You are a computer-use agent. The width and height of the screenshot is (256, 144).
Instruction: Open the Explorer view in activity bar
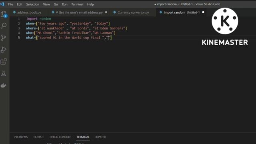tap(4, 14)
